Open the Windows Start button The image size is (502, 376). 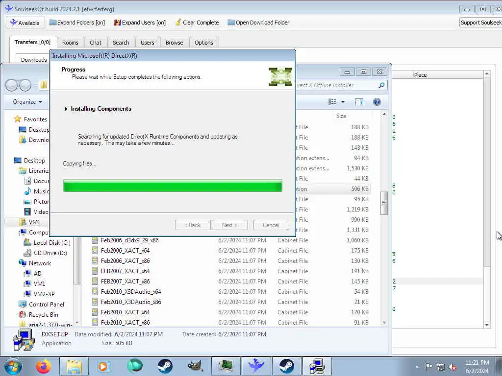(x=13, y=366)
